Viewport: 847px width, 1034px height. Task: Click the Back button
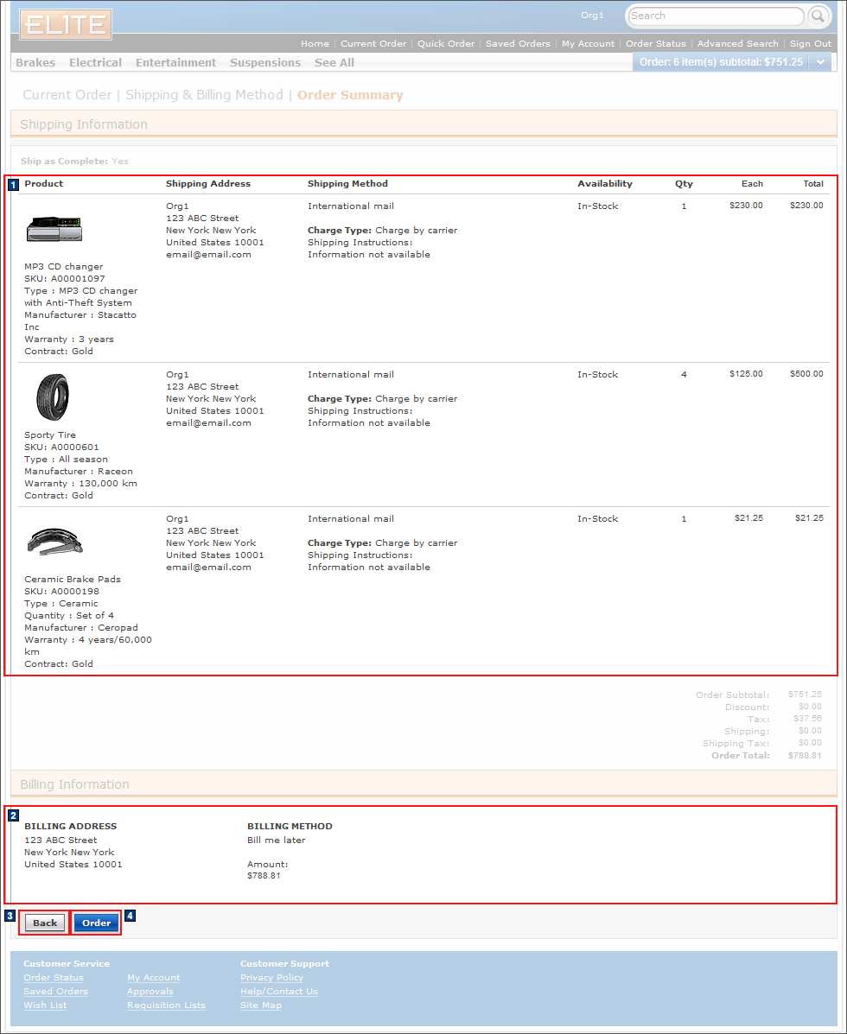[x=42, y=923]
